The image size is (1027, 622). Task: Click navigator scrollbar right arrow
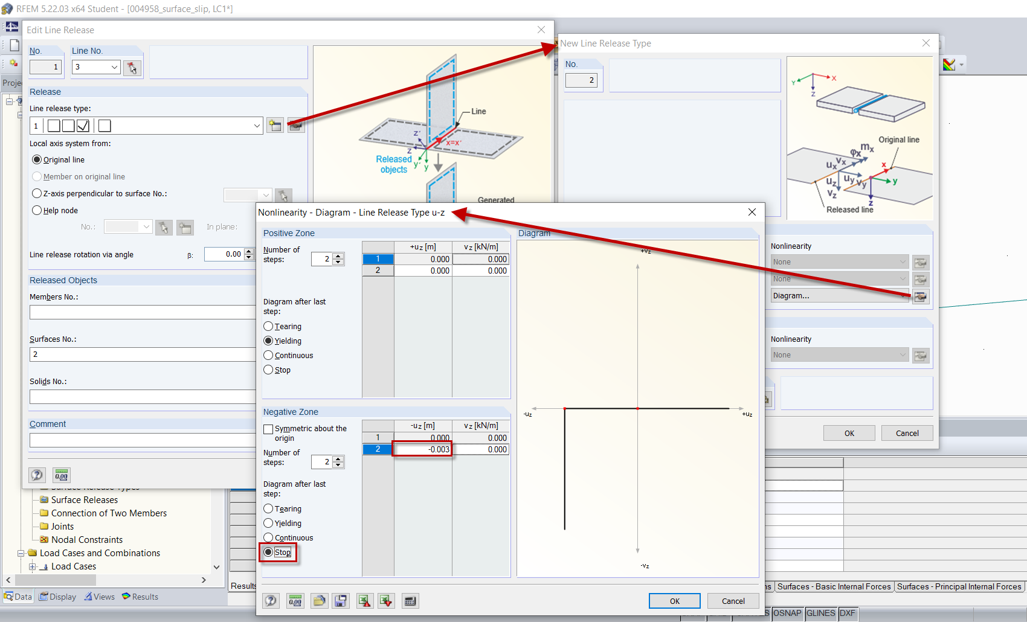pyautogui.click(x=204, y=580)
